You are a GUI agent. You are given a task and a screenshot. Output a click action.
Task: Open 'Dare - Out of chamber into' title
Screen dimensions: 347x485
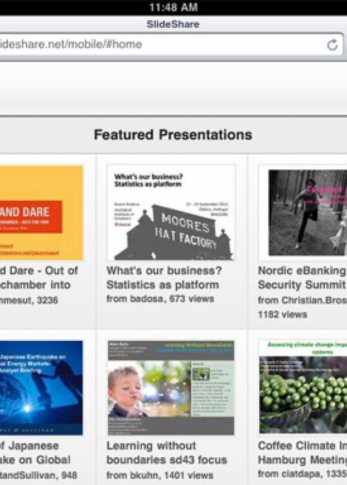[39, 278]
